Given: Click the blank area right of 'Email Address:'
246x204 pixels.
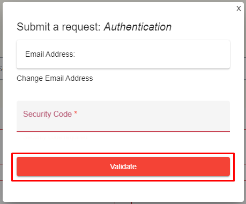Looking at the screenshot, I should pyautogui.click(x=152, y=54).
